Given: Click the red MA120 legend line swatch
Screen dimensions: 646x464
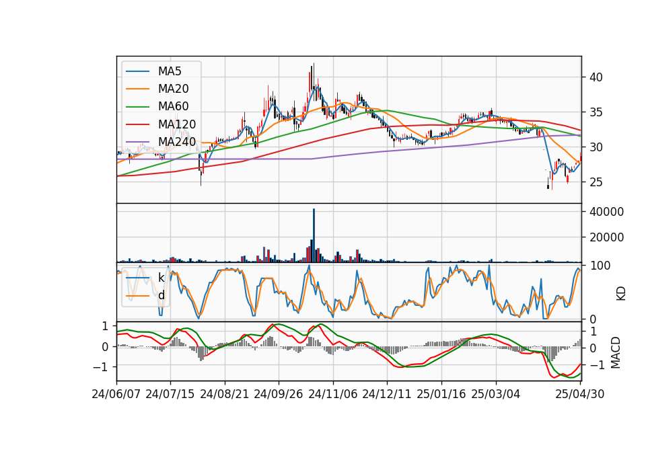Looking at the screenshot, I should pyautogui.click(x=137, y=124).
